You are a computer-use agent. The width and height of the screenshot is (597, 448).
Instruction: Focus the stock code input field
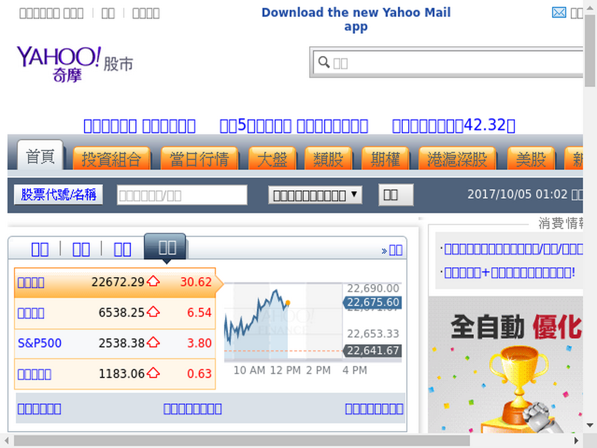coord(182,195)
